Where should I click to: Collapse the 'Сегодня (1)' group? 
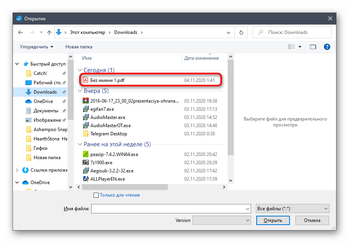coord(80,70)
